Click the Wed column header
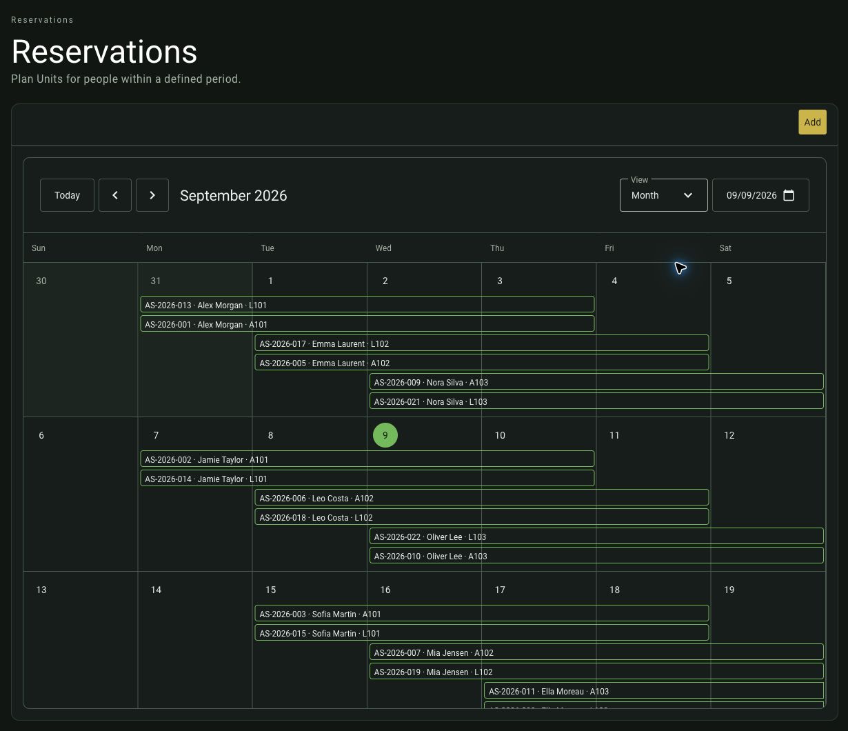The width and height of the screenshot is (848, 731). coord(383,248)
